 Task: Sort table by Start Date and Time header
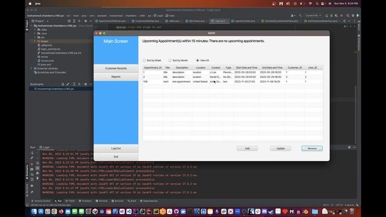point(247,68)
